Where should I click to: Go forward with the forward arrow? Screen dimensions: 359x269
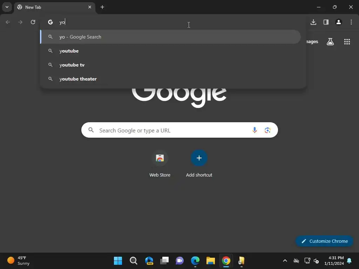pos(20,22)
